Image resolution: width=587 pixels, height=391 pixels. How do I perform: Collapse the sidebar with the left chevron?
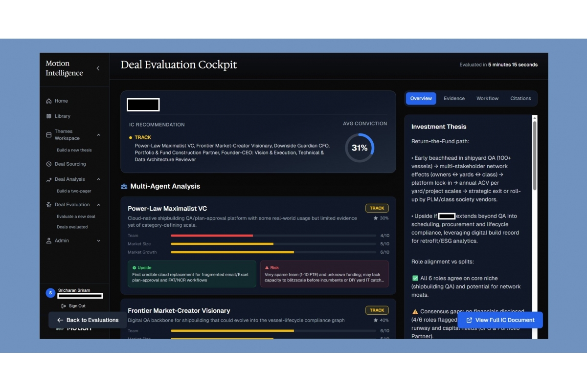98,68
